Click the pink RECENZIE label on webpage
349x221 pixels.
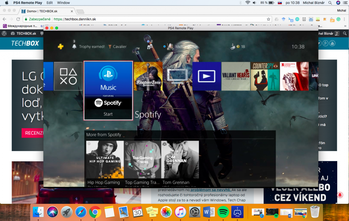point(33,133)
